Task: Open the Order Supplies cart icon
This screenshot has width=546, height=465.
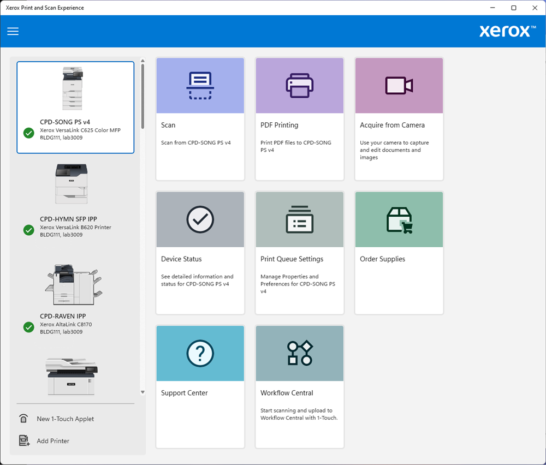Action: coord(400,220)
